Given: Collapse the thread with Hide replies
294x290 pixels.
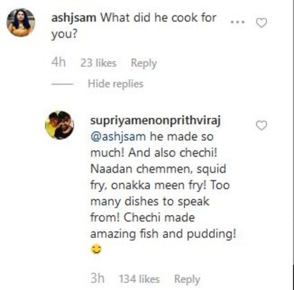Looking at the screenshot, I should (115, 84).
